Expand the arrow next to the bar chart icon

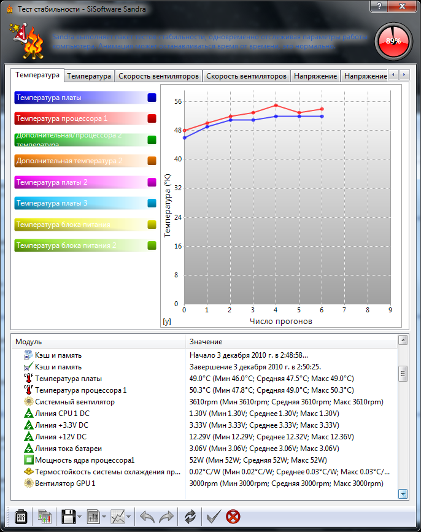(104, 517)
